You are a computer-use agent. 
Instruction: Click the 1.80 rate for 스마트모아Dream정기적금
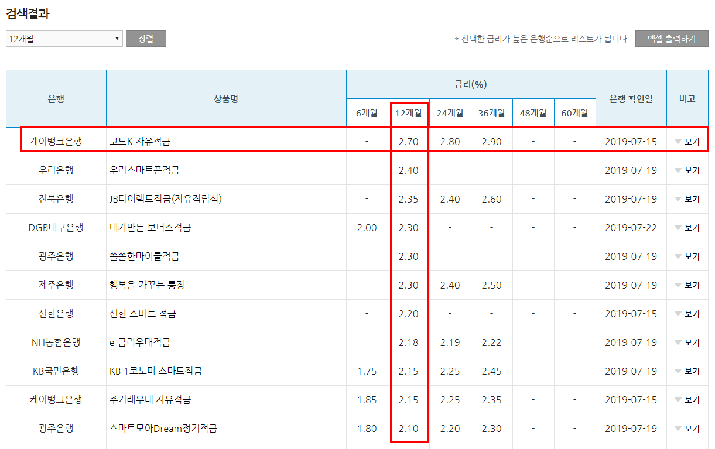(367, 429)
